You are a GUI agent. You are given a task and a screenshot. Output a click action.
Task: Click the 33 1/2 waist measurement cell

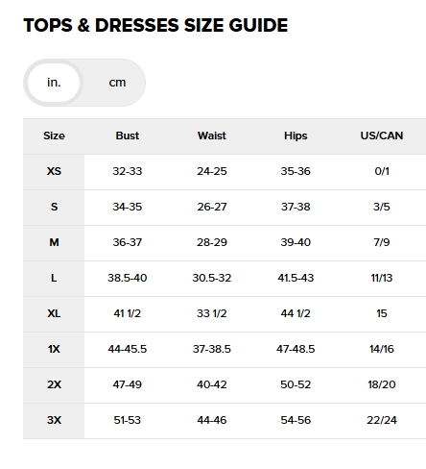pos(212,313)
